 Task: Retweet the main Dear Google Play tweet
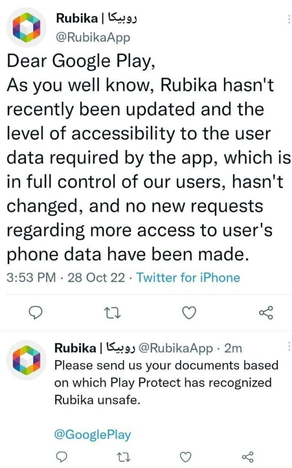(x=112, y=313)
